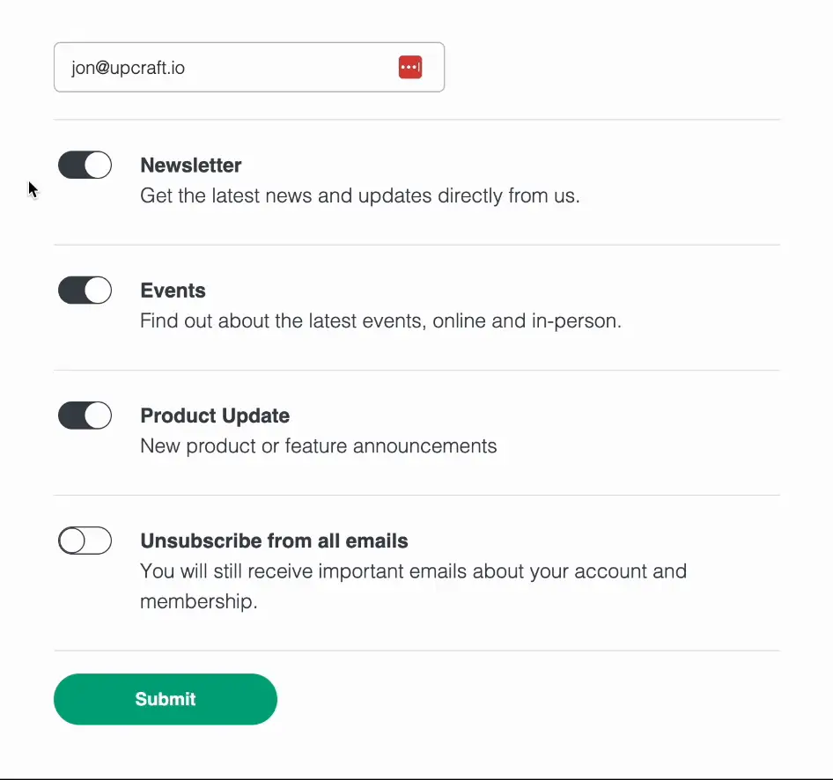Image resolution: width=833 pixels, height=780 pixels.
Task: Select the Product Update heading text
Action: point(215,416)
